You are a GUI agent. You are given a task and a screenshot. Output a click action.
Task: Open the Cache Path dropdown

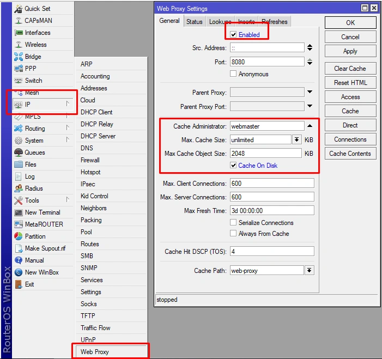[x=309, y=270]
